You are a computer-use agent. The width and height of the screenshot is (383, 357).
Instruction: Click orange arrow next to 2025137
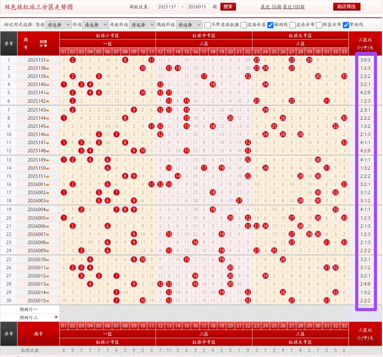(x=48, y=60)
